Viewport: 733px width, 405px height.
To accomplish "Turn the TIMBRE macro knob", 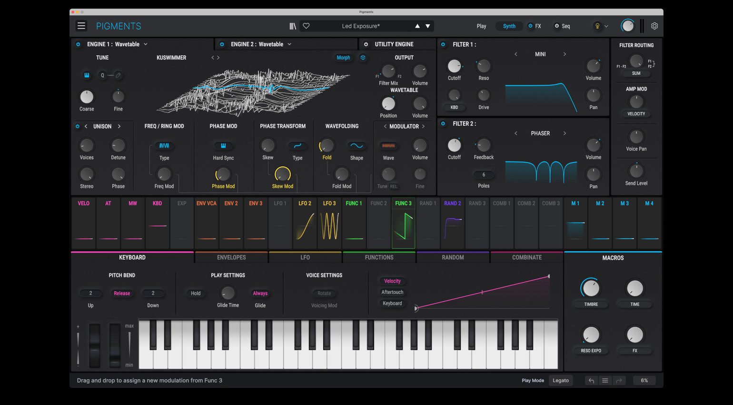I will (x=591, y=288).
